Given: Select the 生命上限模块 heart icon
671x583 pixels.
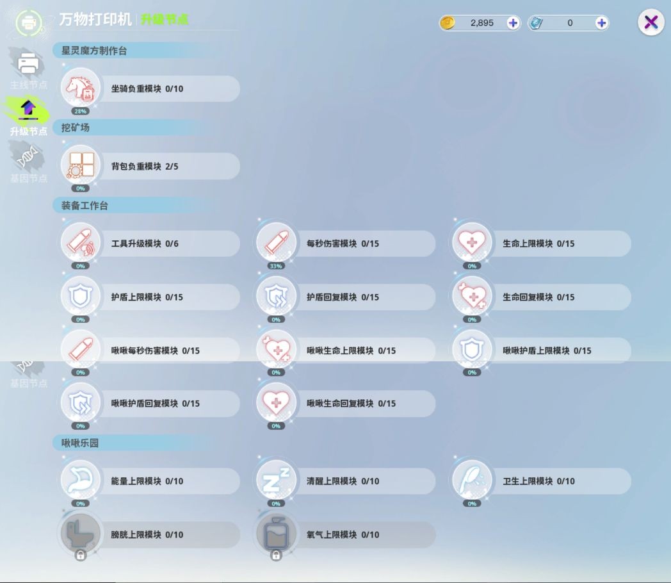Looking at the screenshot, I should tap(471, 243).
